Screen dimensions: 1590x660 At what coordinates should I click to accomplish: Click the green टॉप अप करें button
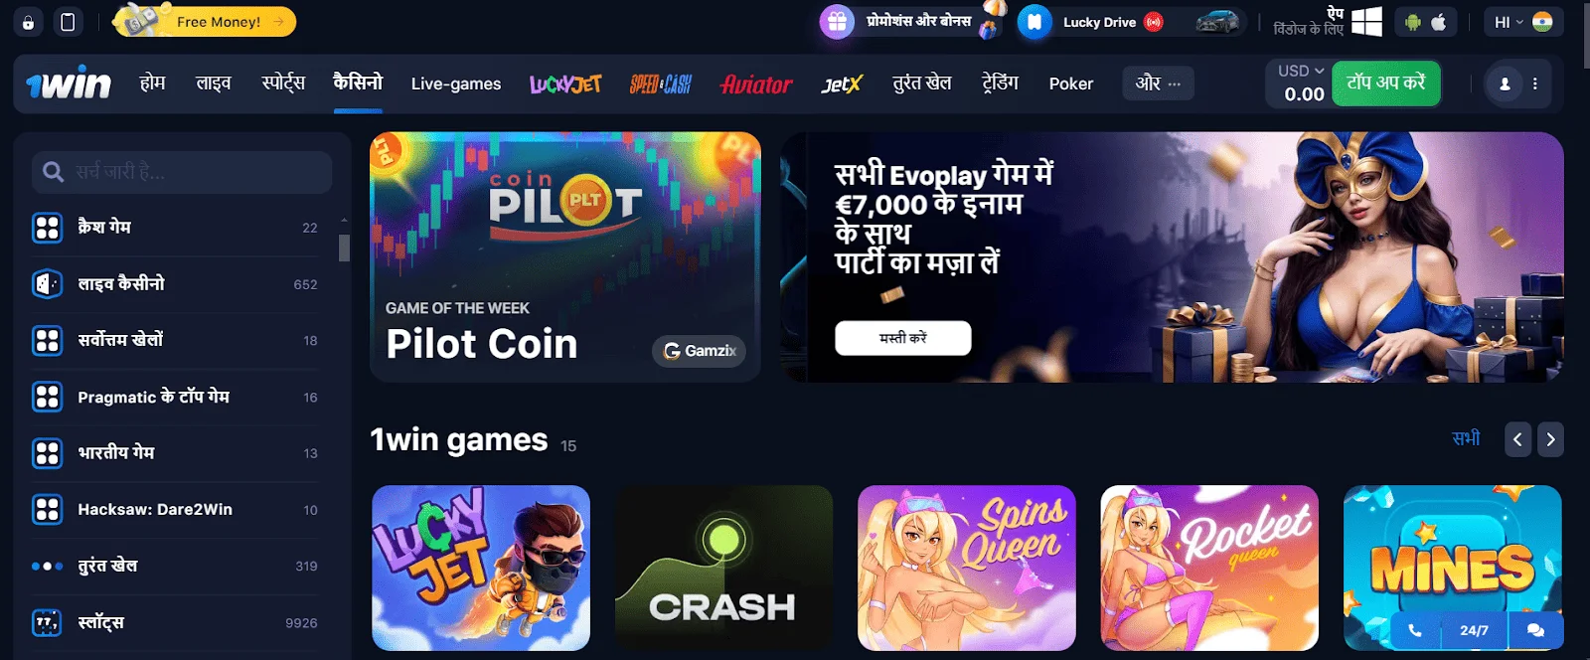[x=1386, y=82]
